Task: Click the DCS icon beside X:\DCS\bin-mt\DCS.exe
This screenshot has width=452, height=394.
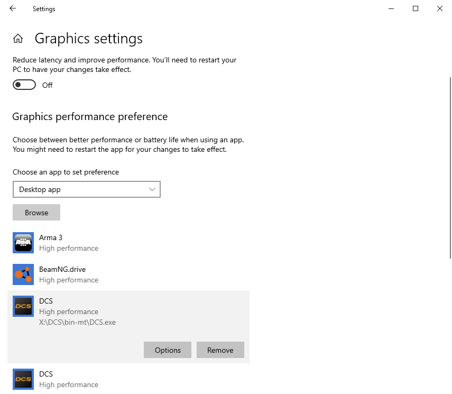Action: [x=23, y=306]
